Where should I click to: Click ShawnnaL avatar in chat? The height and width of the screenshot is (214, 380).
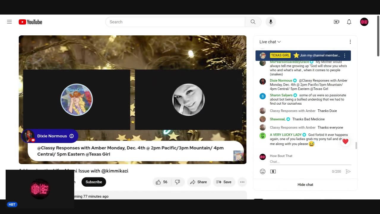263,119
